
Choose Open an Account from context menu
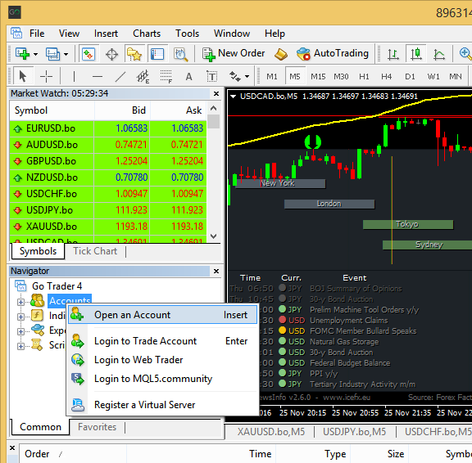pyautogui.click(x=162, y=315)
